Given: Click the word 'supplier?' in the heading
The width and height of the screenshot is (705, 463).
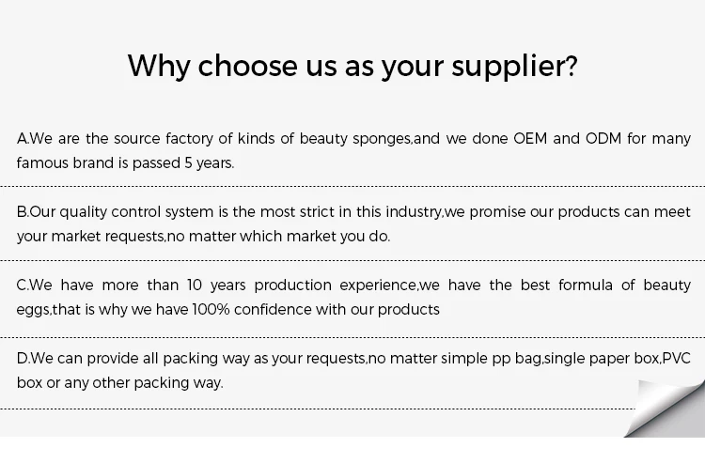Looking at the screenshot, I should (514, 67).
